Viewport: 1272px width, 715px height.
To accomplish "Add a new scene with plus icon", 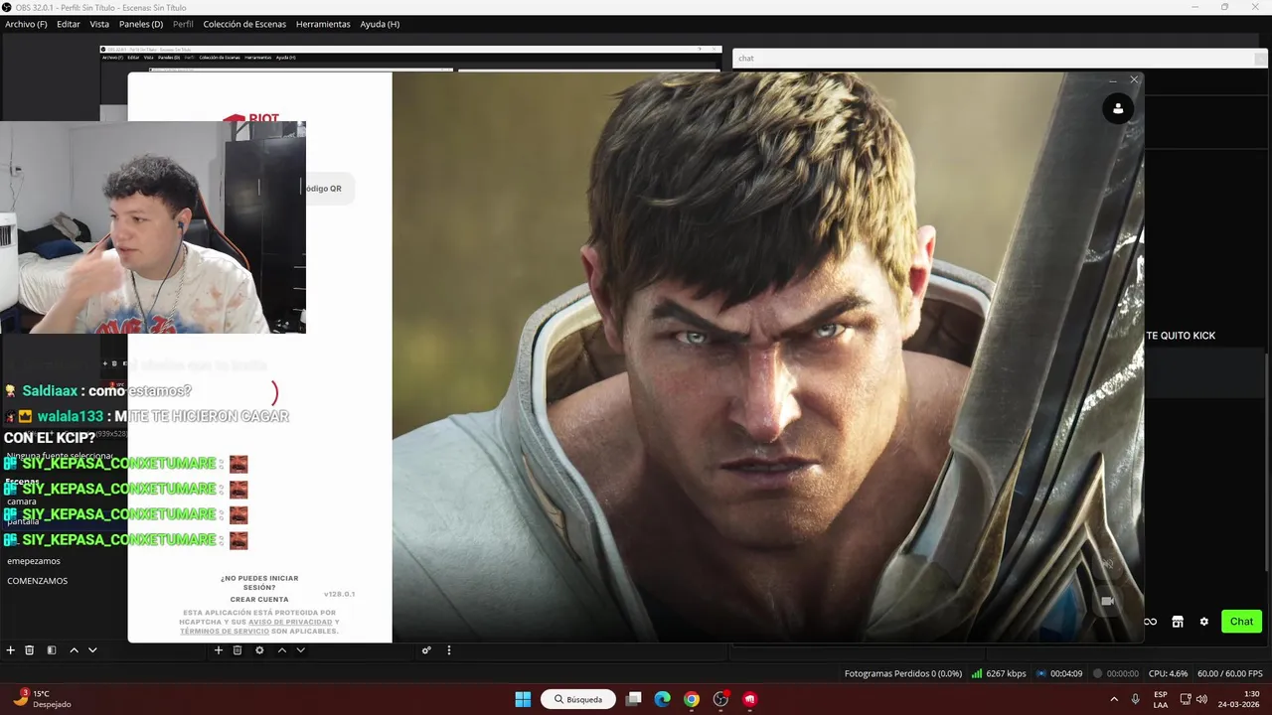I will [10, 650].
